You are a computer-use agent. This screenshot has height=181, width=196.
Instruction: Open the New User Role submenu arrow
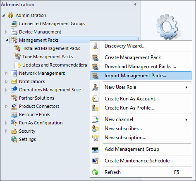186,87
